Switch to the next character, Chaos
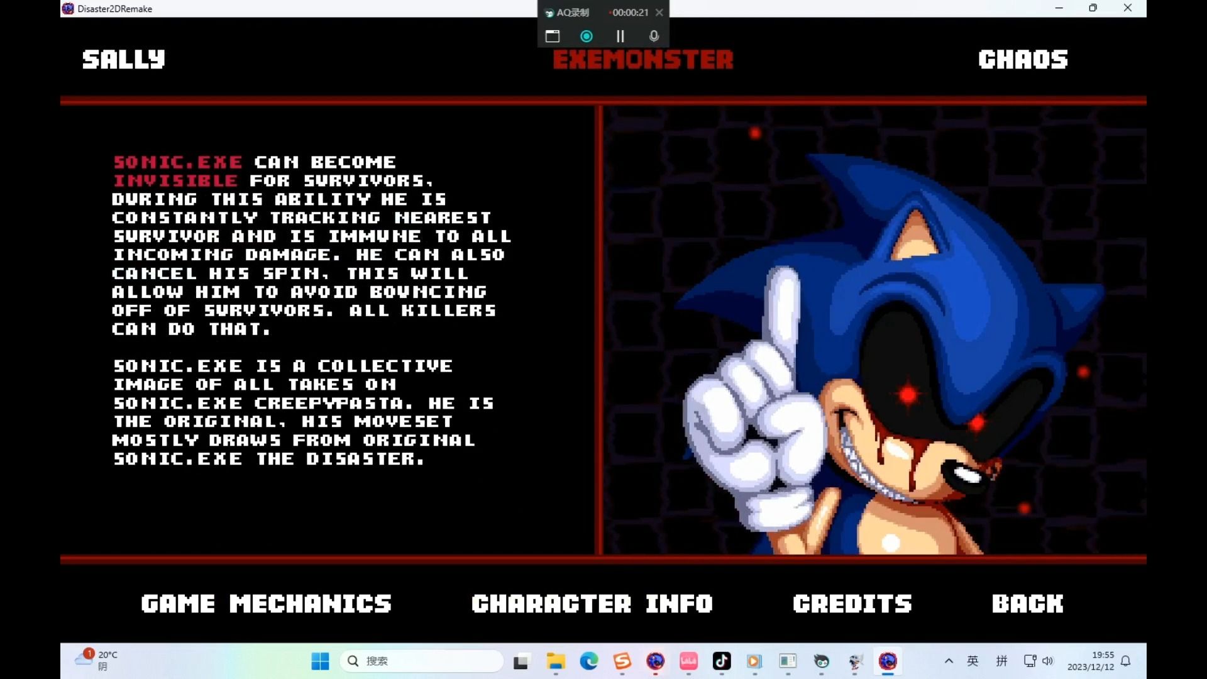This screenshot has width=1207, height=679. pos(1023,59)
